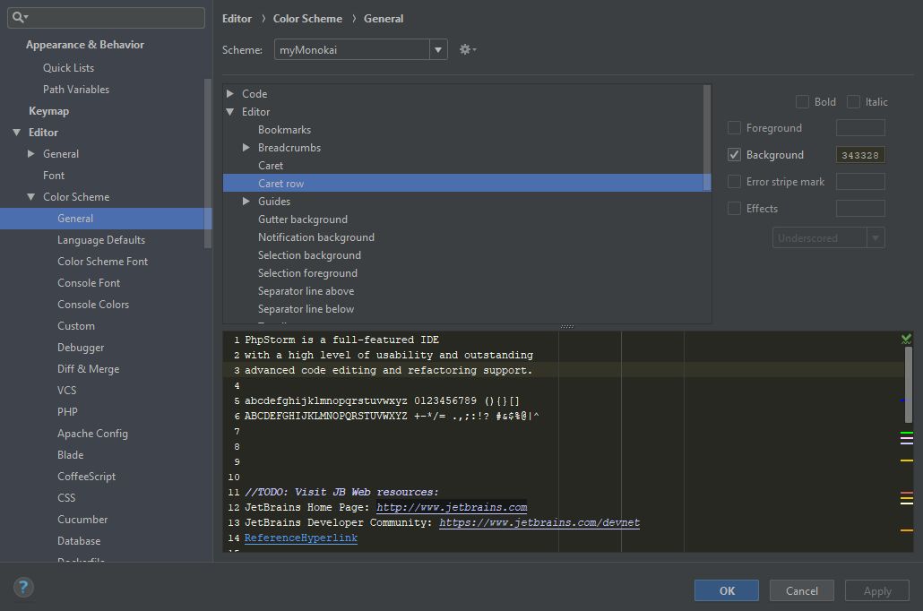
Task: Click the Error stripe mark color swatch
Action: pyautogui.click(x=860, y=181)
